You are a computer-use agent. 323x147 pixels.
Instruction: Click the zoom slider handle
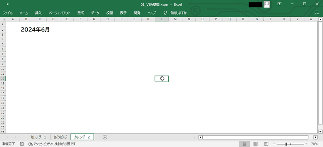pyautogui.click(x=286, y=144)
